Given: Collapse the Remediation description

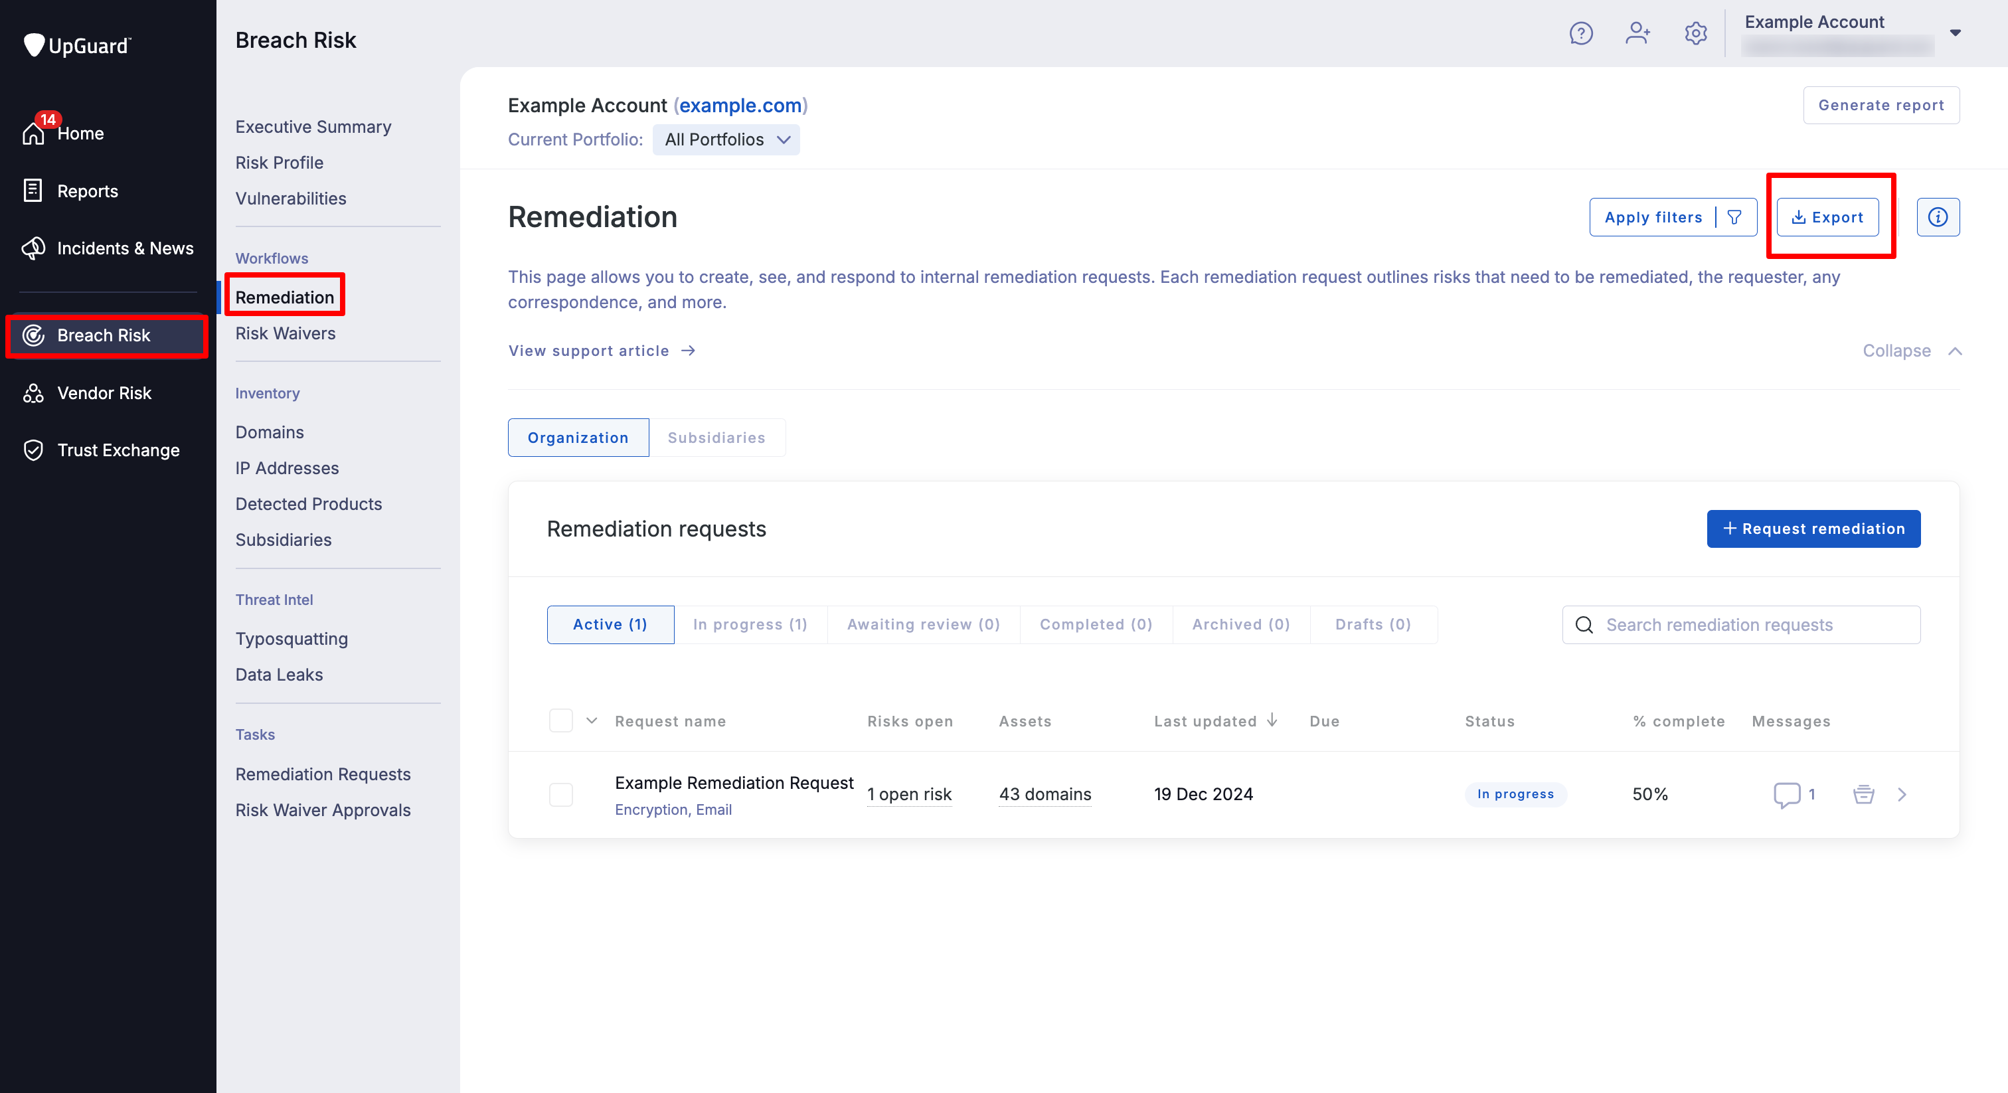Looking at the screenshot, I should 1911,351.
